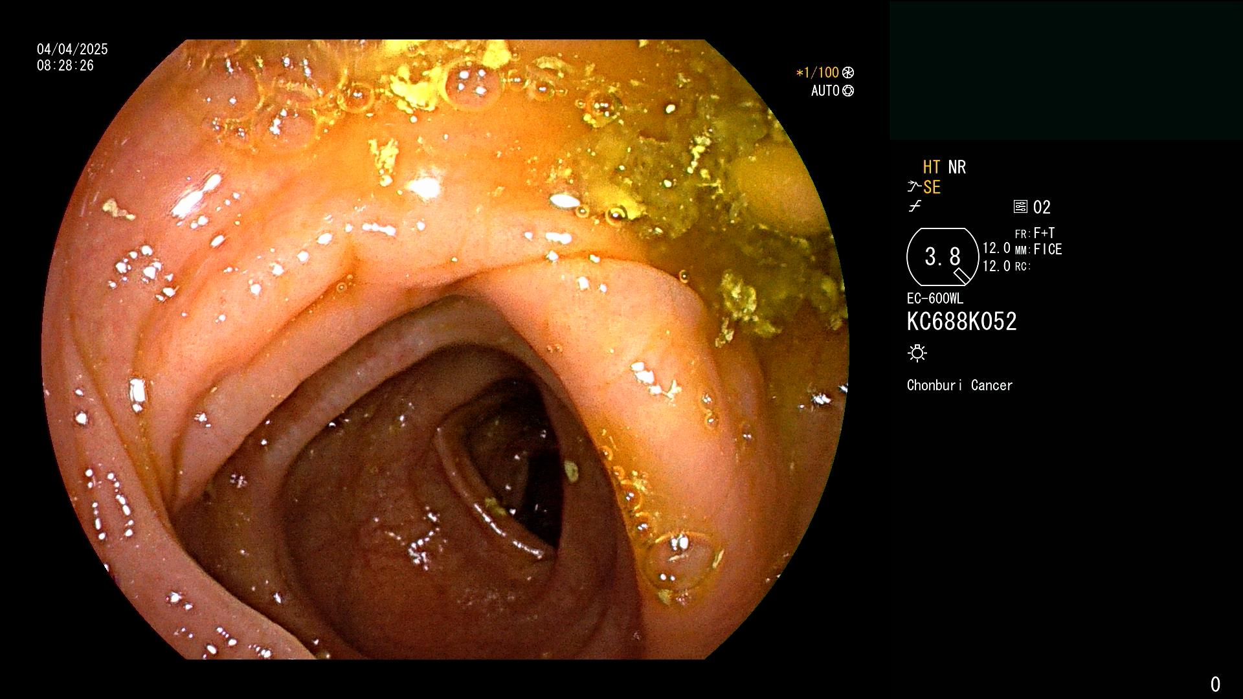Click the RC: label
1243x699 pixels.
pyautogui.click(x=1023, y=266)
